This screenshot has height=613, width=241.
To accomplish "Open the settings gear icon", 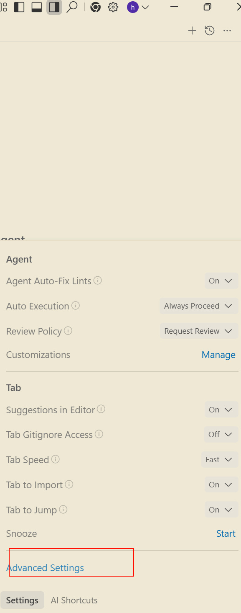I will 113,7.
